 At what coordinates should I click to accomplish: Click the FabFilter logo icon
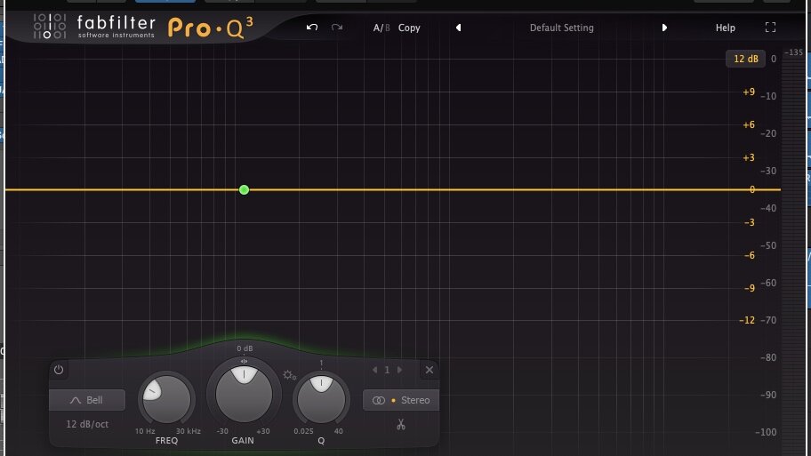(50, 27)
